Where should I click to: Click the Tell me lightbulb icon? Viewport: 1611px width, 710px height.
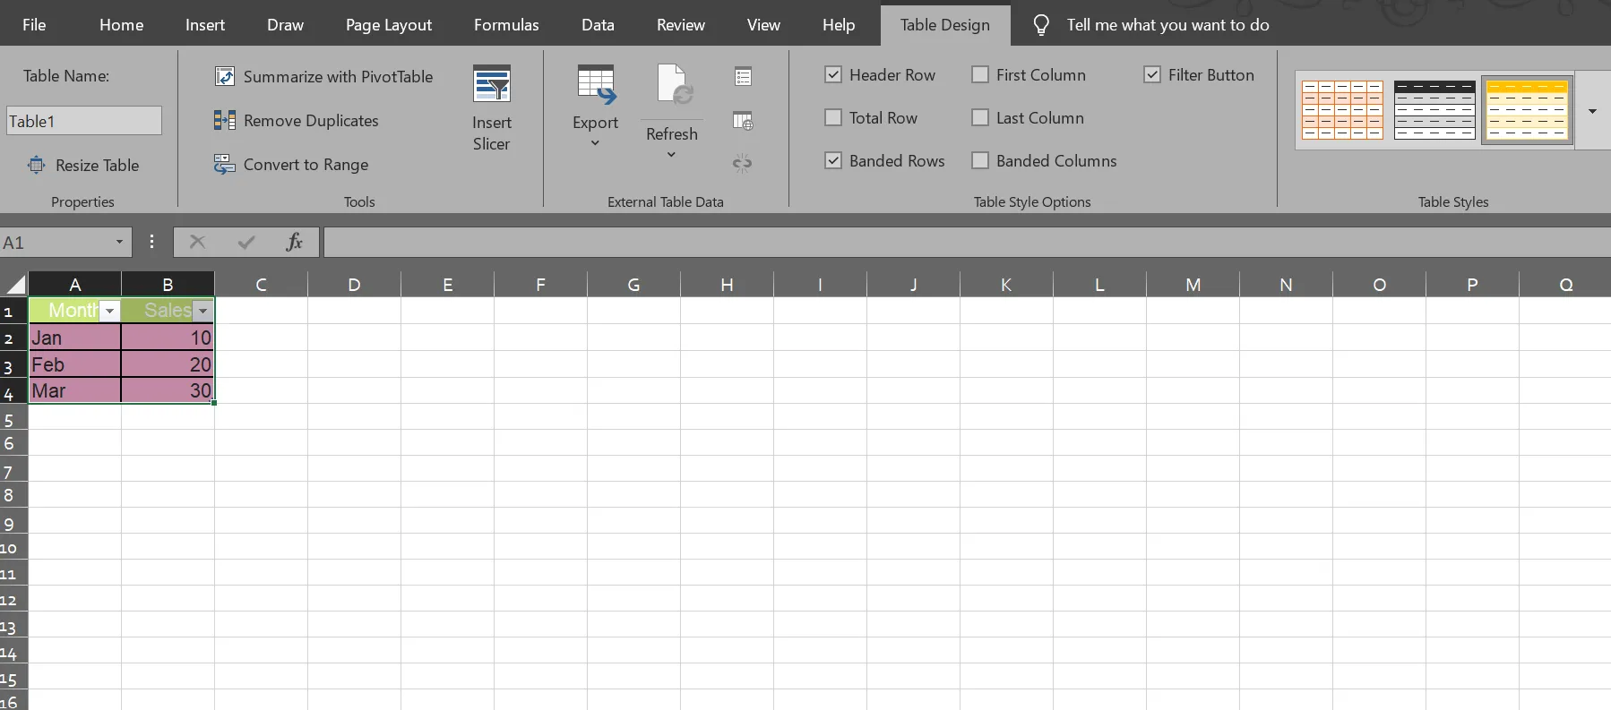point(1041,25)
